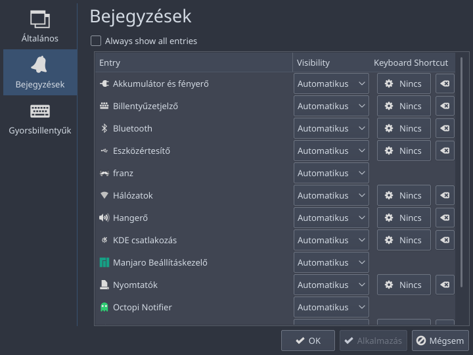Open visibility dropdown for franz
The image size is (473, 355).
click(x=331, y=173)
